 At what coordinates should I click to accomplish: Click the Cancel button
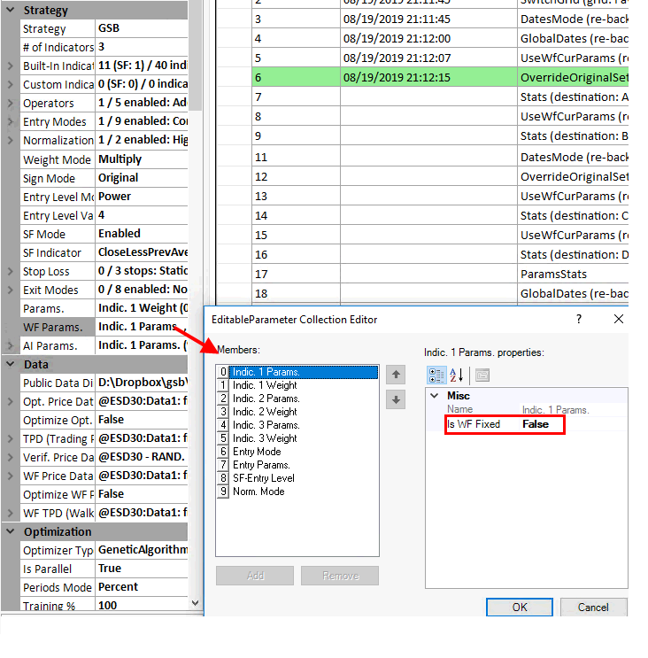(x=593, y=607)
